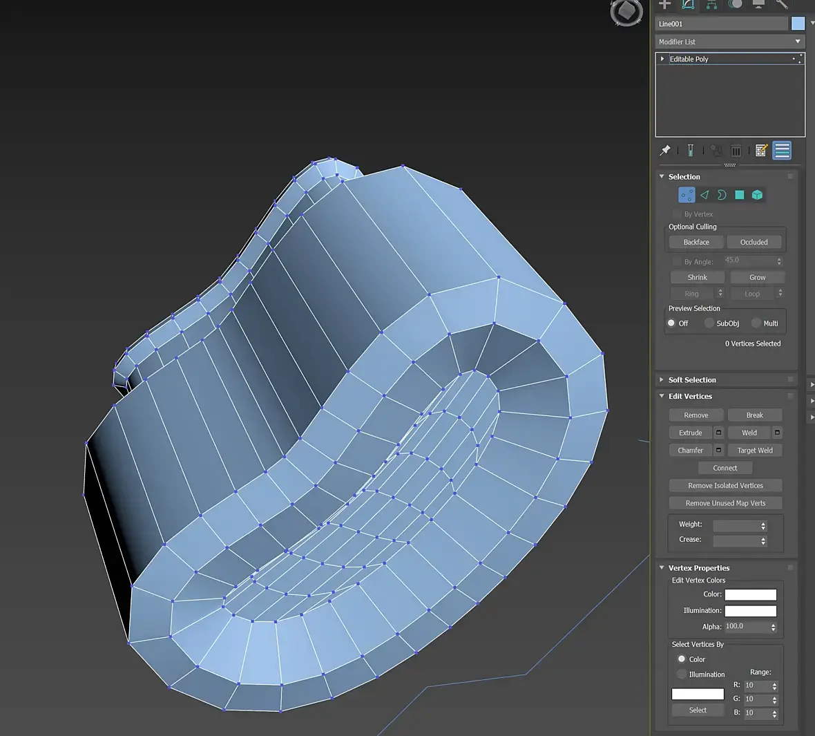Choose Illumination under Select Vertices By

click(x=682, y=674)
